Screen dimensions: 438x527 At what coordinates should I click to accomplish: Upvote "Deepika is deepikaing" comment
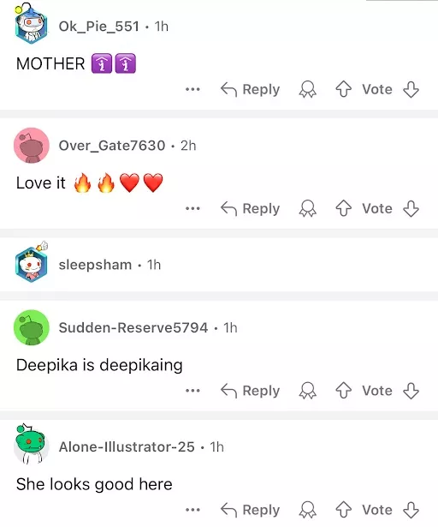point(343,391)
